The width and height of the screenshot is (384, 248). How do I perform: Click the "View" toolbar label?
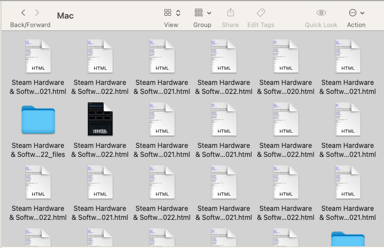[x=171, y=25]
